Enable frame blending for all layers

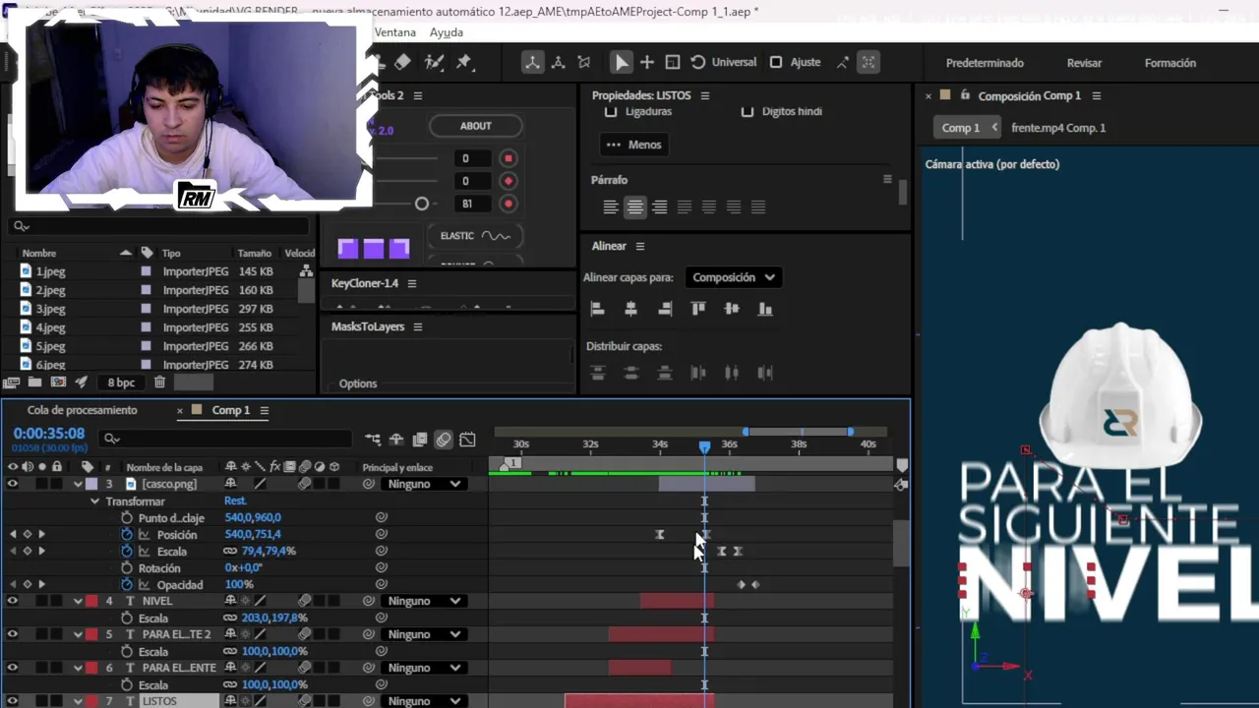(x=420, y=440)
